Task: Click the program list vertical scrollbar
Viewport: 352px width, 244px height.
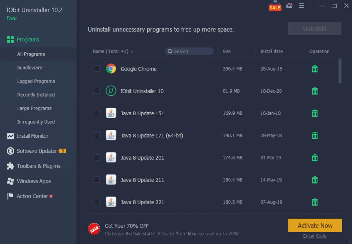Action: coord(340,71)
